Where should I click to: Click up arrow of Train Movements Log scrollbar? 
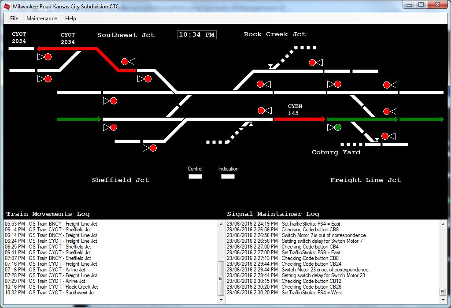click(x=221, y=224)
